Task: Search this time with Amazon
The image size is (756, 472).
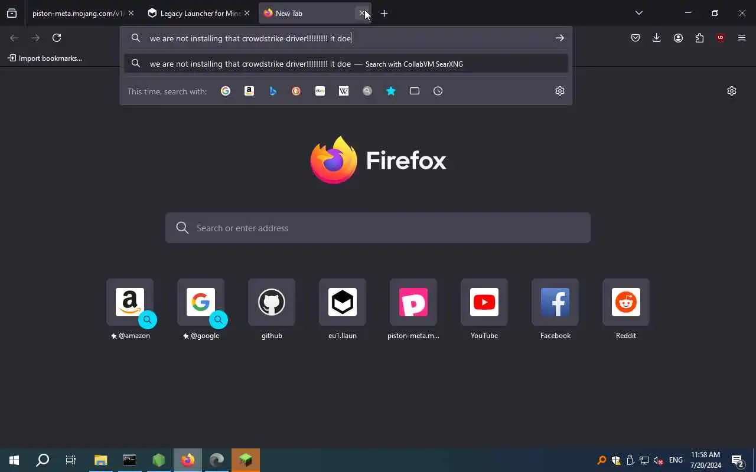Action: (x=249, y=91)
